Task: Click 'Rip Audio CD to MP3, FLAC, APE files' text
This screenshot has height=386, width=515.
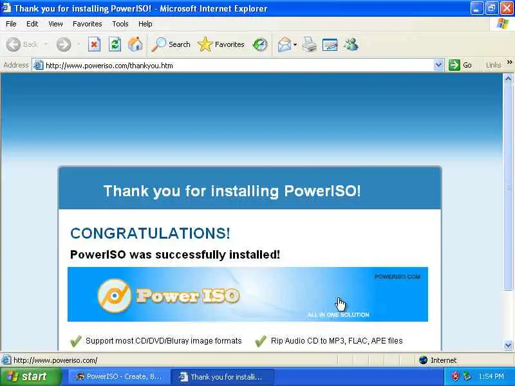Action: pos(337,341)
